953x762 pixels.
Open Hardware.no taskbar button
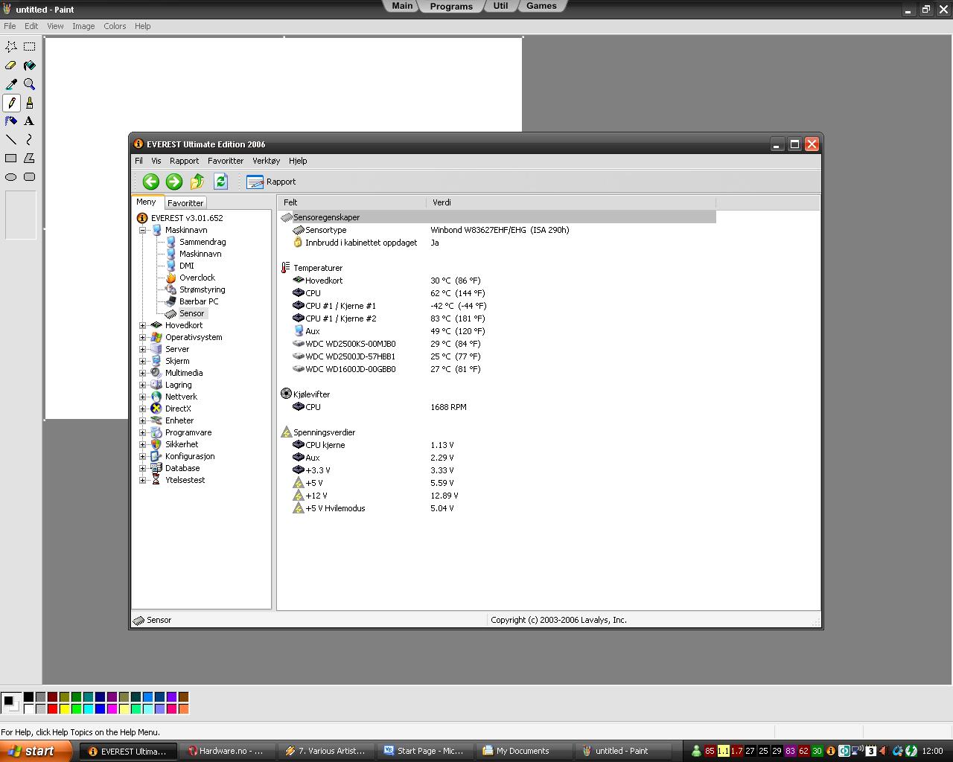click(x=226, y=751)
